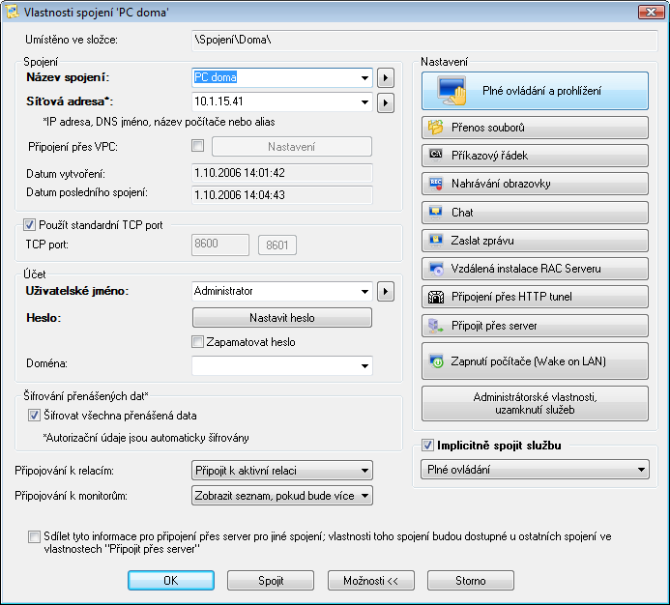The height and width of the screenshot is (605, 670).
Task: Click Přenos souborů button
Action: click(x=535, y=128)
